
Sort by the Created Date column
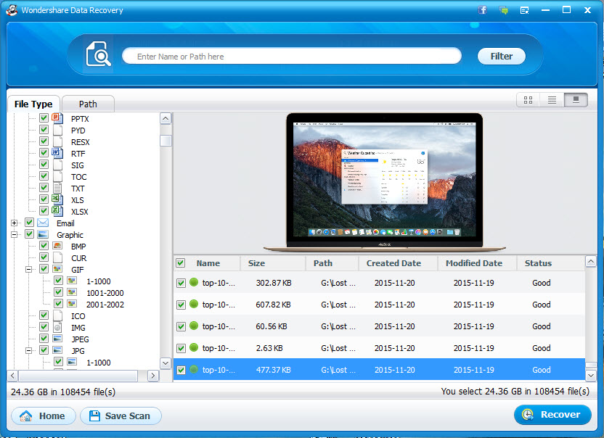[x=393, y=263]
